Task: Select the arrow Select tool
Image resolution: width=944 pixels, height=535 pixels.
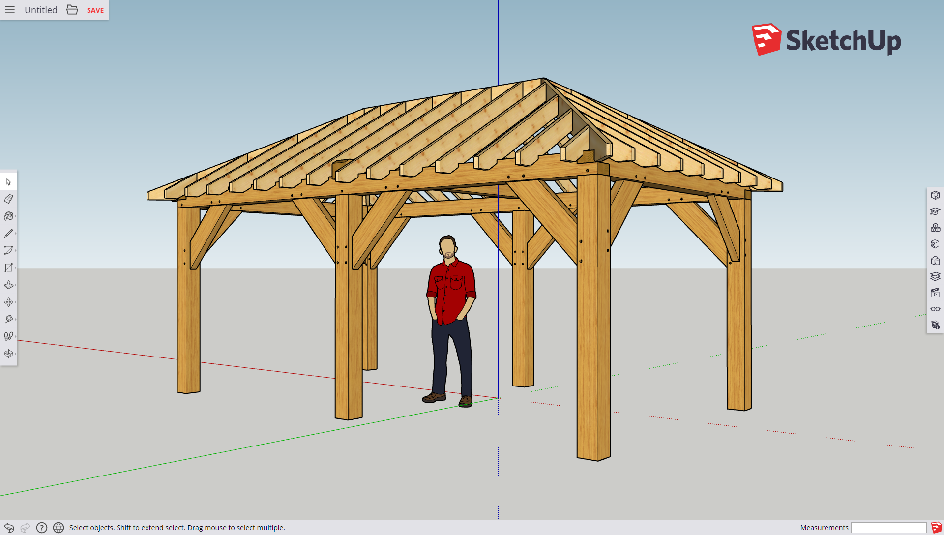Action: pos(8,182)
